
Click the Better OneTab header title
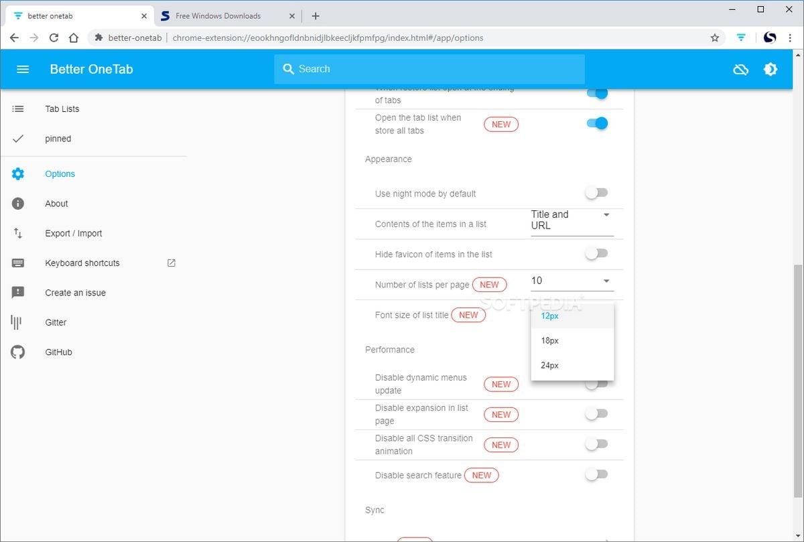click(91, 69)
